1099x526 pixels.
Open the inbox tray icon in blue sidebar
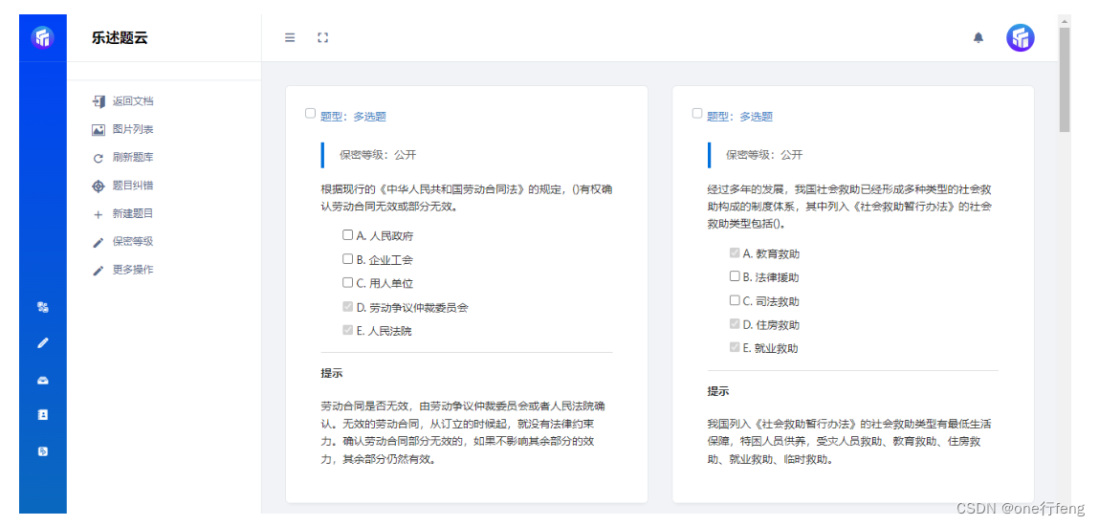tap(43, 380)
